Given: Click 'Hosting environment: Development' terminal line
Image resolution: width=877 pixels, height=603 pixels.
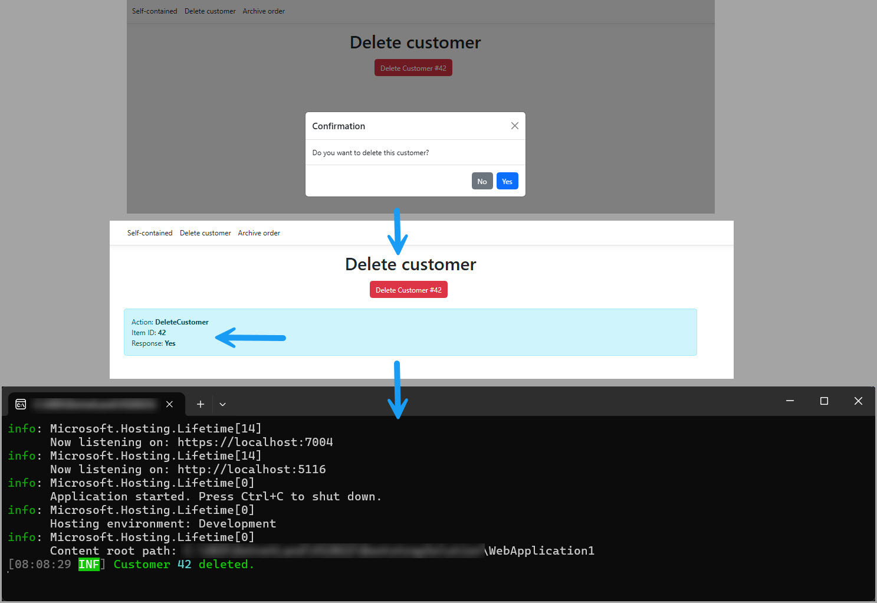Looking at the screenshot, I should 163,523.
